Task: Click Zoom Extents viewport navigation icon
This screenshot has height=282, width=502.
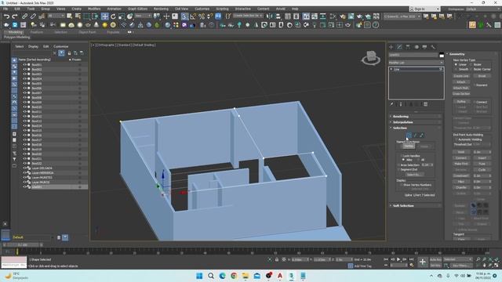Action: [490, 259]
